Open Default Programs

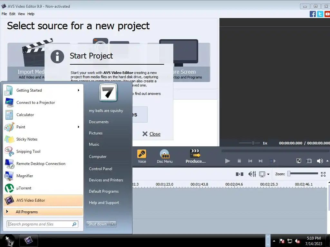point(104,191)
